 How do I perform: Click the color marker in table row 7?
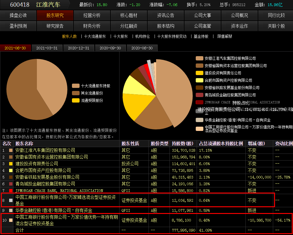tap(11, 191)
